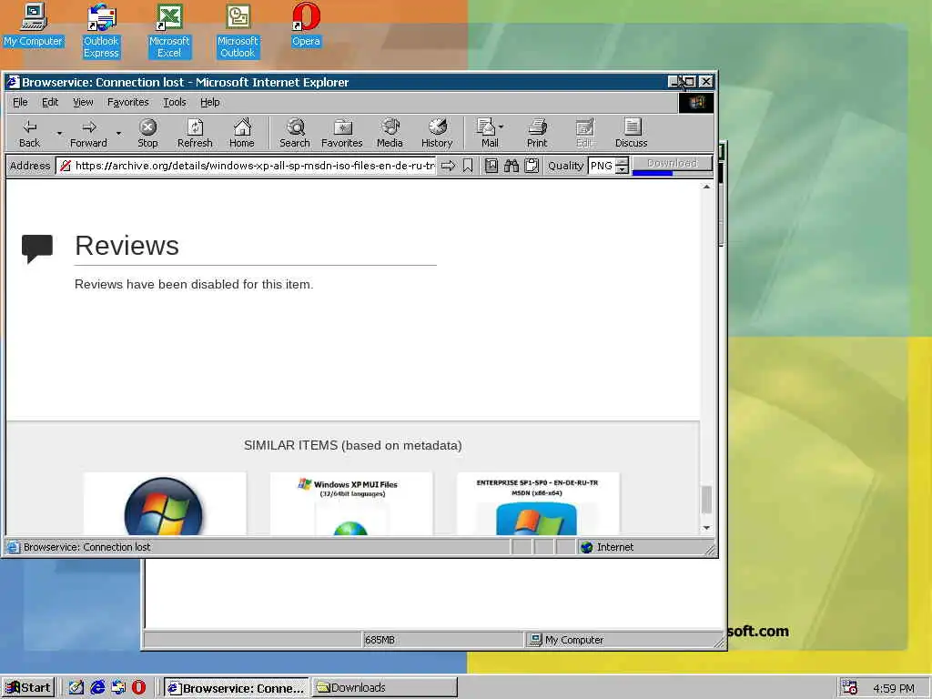Click the Mail toolbar icon
The width and height of the screenshot is (932, 699).
(x=488, y=133)
